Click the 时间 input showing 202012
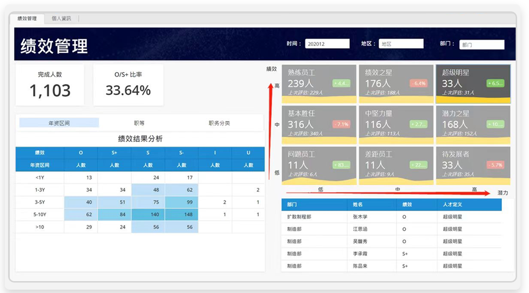The width and height of the screenshot is (529, 293). point(327,44)
